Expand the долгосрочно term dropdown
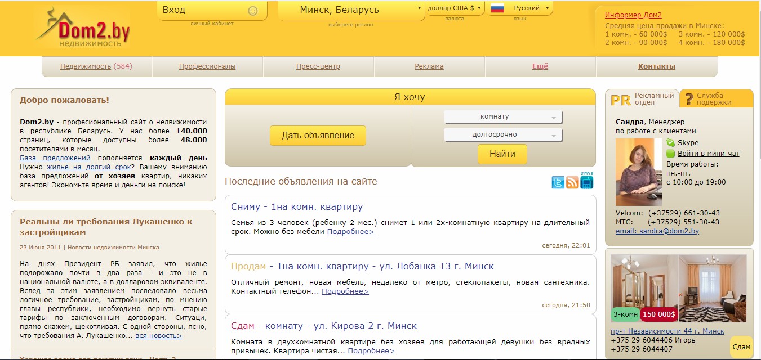The image size is (761, 360). pyautogui.click(x=503, y=134)
